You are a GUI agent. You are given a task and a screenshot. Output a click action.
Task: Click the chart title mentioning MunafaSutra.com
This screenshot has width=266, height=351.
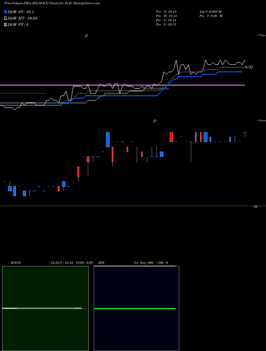tap(52, 3)
